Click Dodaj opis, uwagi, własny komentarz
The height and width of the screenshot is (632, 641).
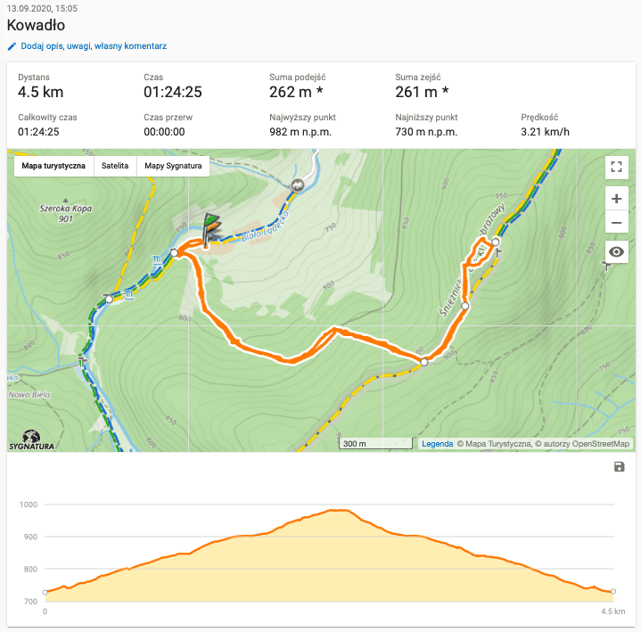(93, 46)
